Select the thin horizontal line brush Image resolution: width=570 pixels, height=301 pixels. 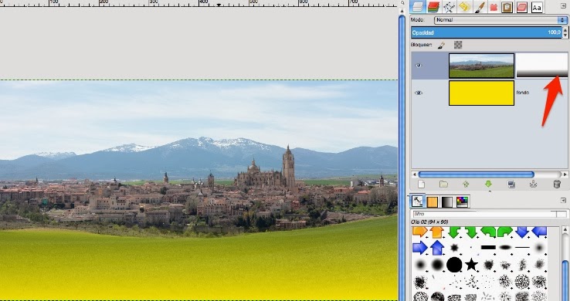coord(522,247)
